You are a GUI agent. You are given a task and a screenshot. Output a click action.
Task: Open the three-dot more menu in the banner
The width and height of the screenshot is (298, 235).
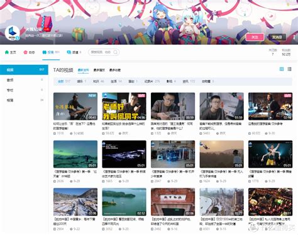[x=294, y=37]
